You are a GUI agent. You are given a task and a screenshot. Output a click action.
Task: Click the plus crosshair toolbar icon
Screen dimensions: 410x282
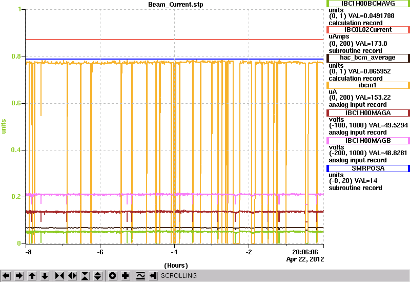[125, 276]
